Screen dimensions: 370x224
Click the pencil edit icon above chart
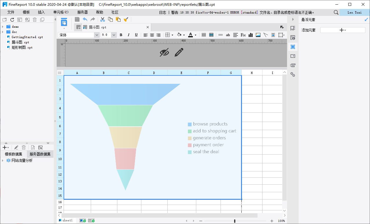coord(179,52)
